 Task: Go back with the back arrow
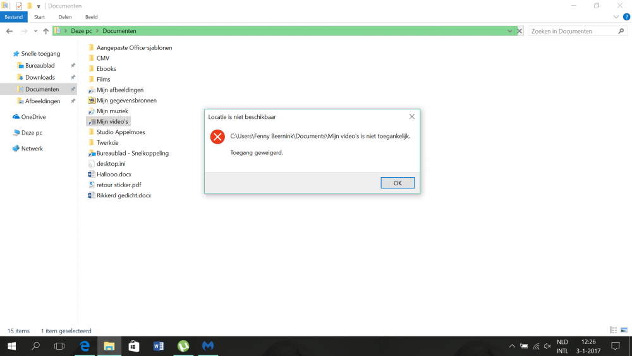tap(9, 31)
